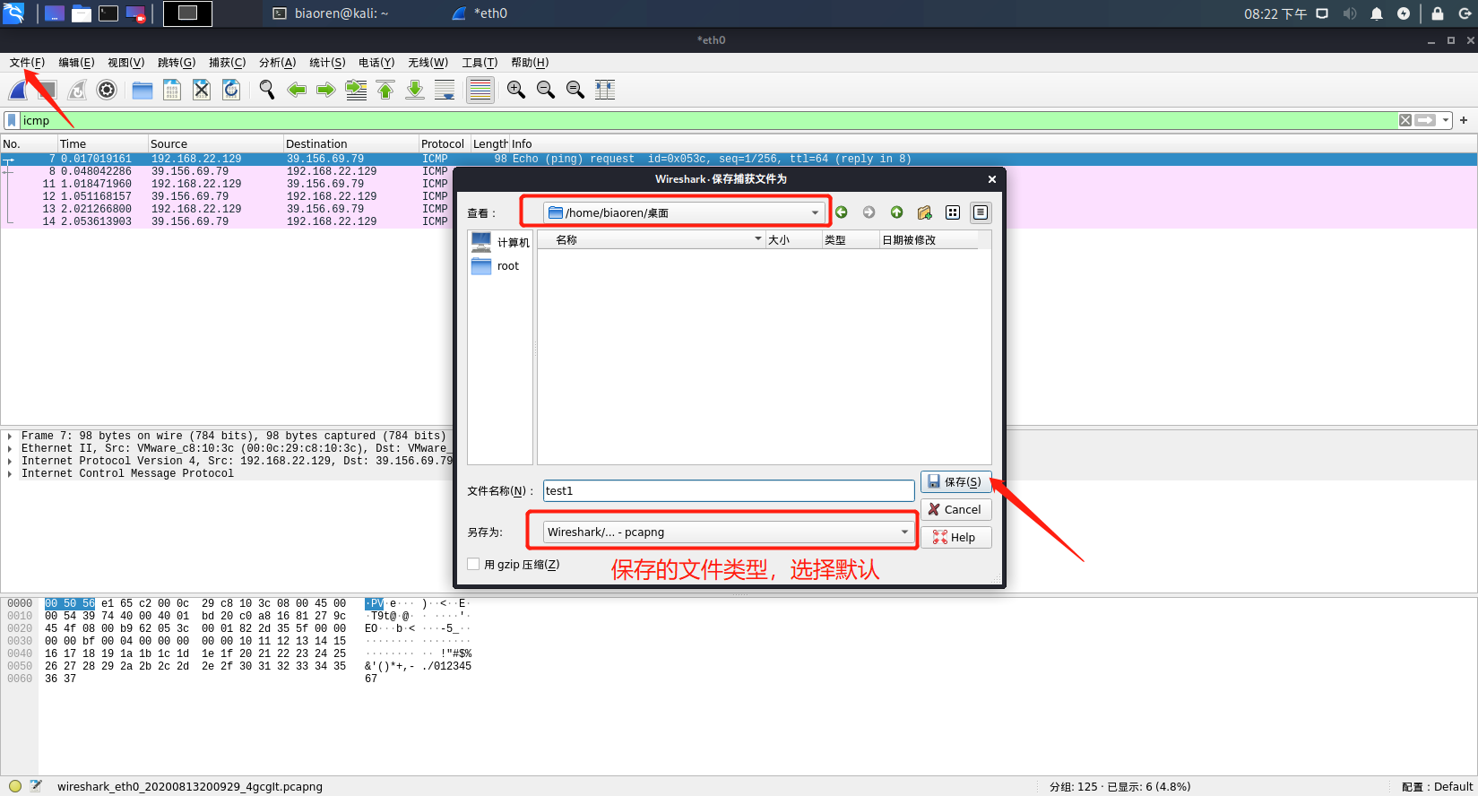Screen dimensions: 1478x796
Task: Close this capture file toolbar icon
Action: click(202, 90)
